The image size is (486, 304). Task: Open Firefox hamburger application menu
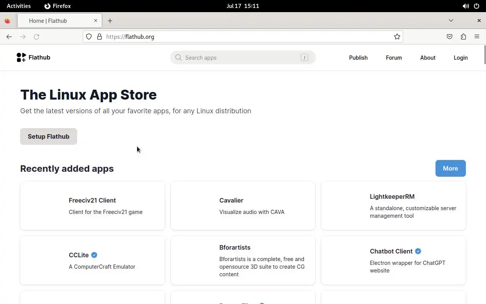click(477, 36)
